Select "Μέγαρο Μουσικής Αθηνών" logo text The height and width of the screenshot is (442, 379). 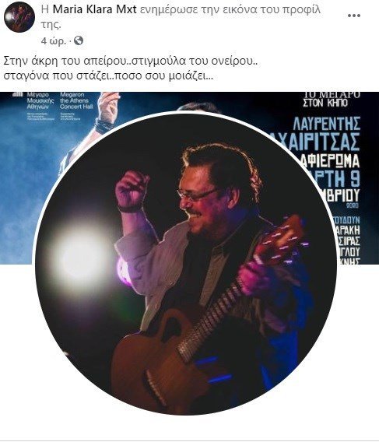[x=40, y=100]
